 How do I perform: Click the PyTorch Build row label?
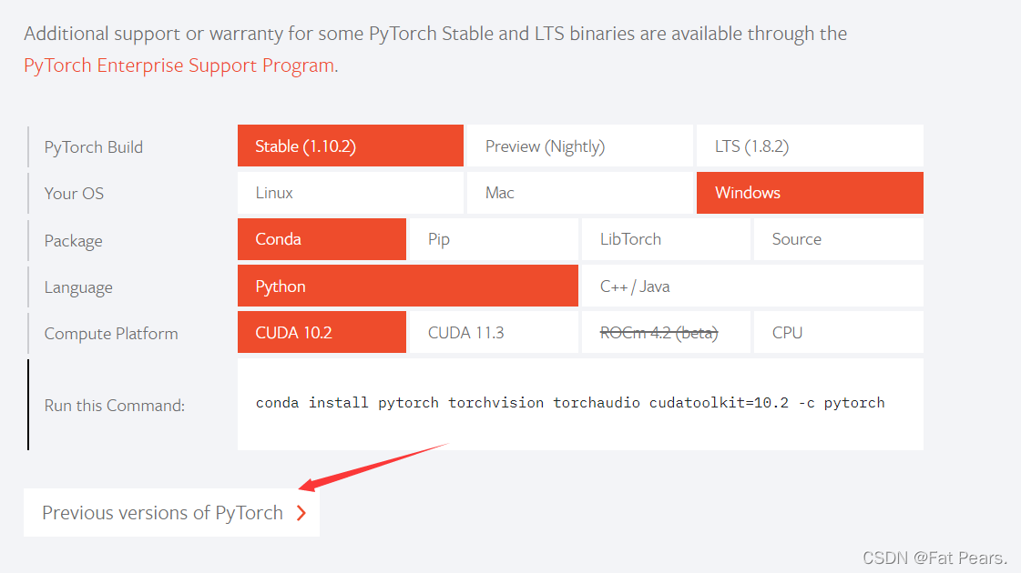(93, 147)
